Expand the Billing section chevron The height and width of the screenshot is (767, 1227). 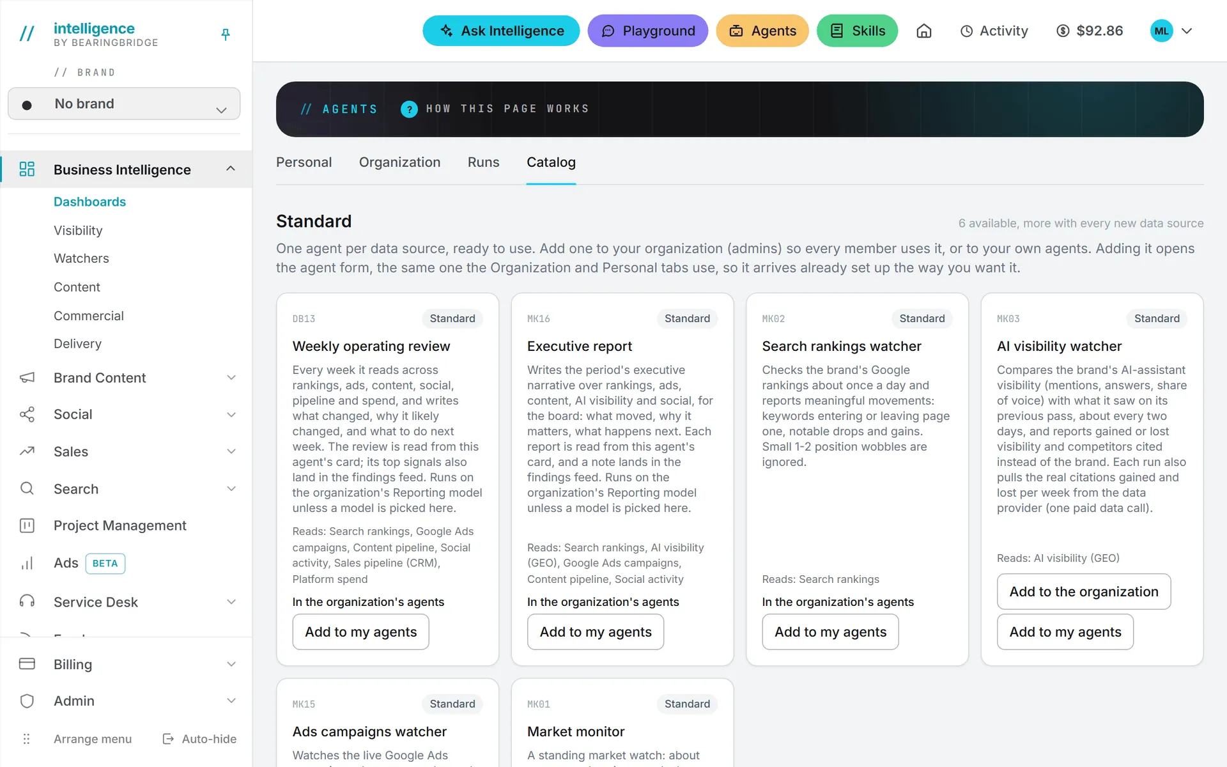click(x=231, y=664)
